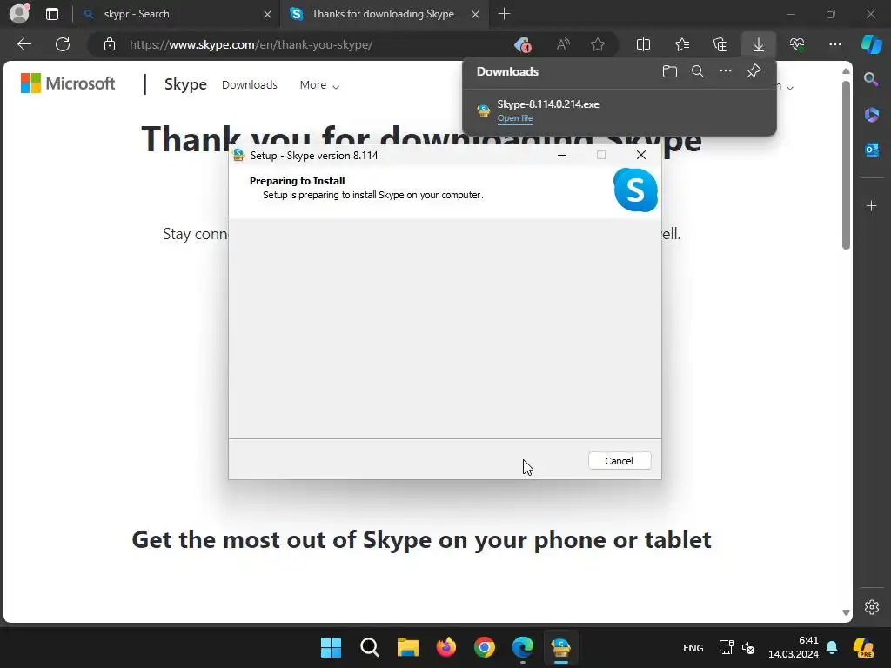Open a new browser tab
Viewport: 891px width, 668px height.
(504, 14)
